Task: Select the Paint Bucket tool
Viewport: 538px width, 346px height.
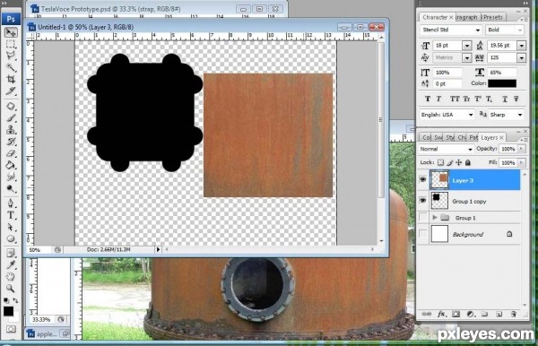Action: pyautogui.click(x=11, y=165)
